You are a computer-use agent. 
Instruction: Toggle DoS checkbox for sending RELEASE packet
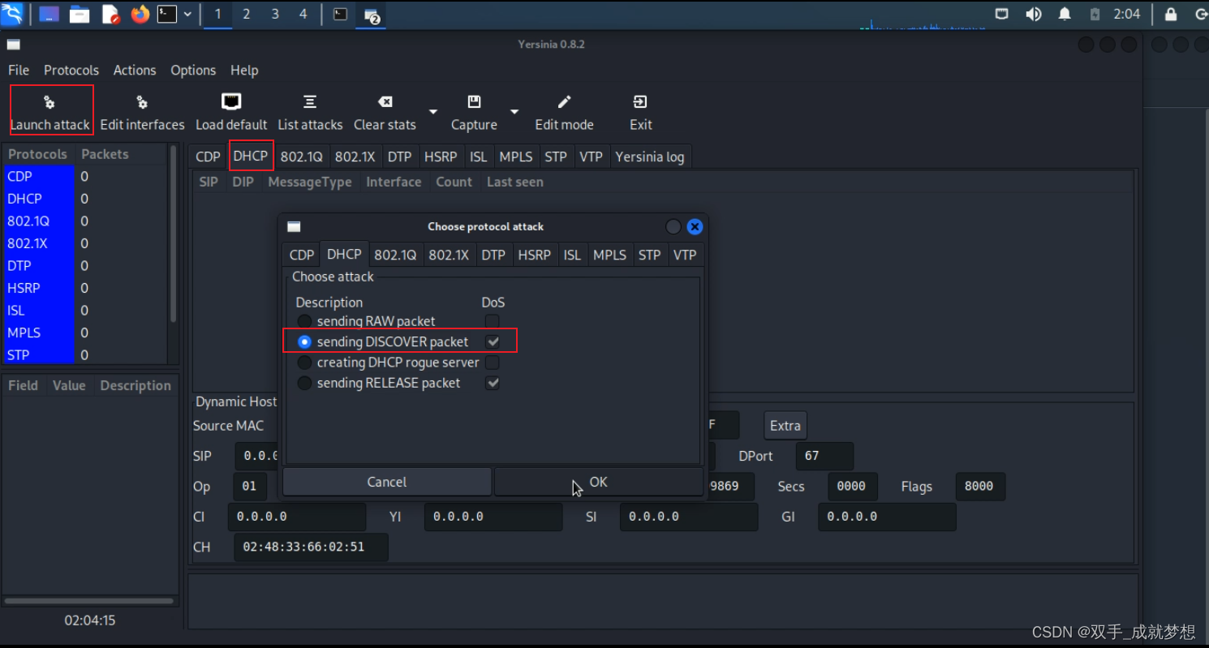point(492,383)
